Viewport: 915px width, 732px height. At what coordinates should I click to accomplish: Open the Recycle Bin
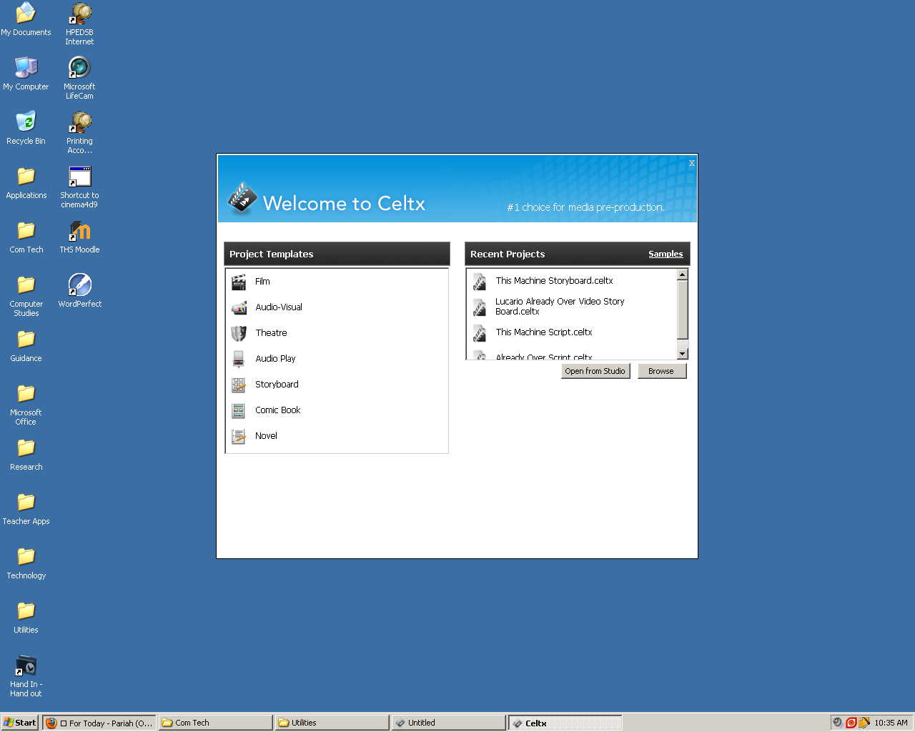point(26,121)
